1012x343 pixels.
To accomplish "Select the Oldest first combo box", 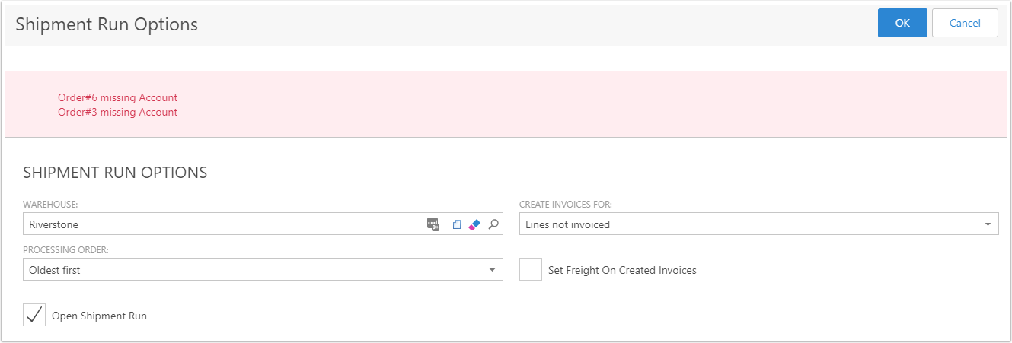I will click(x=263, y=269).
